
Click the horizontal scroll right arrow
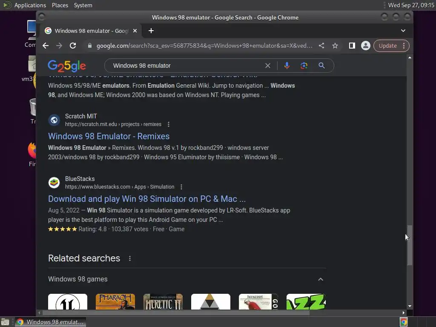click(404, 313)
